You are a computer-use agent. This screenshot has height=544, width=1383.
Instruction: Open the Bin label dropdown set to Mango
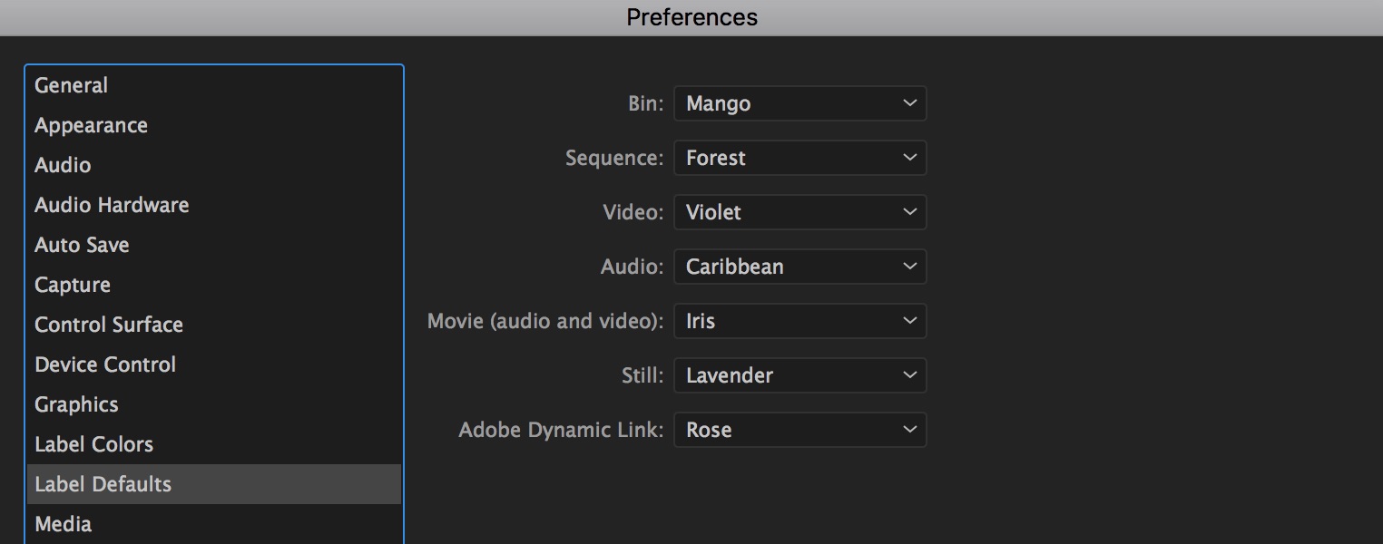pos(799,103)
